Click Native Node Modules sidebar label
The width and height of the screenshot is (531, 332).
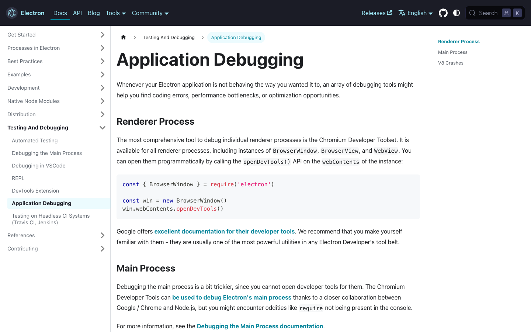[x=34, y=101]
